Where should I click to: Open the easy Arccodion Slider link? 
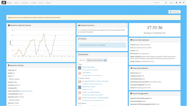click(x=88, y=67)
